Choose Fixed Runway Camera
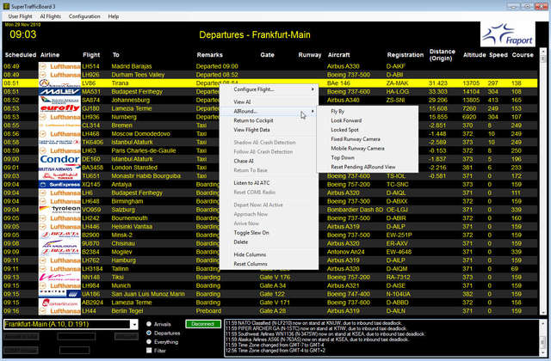The width and height of the screenshot is (551, 361). click(x=368, y=139)
